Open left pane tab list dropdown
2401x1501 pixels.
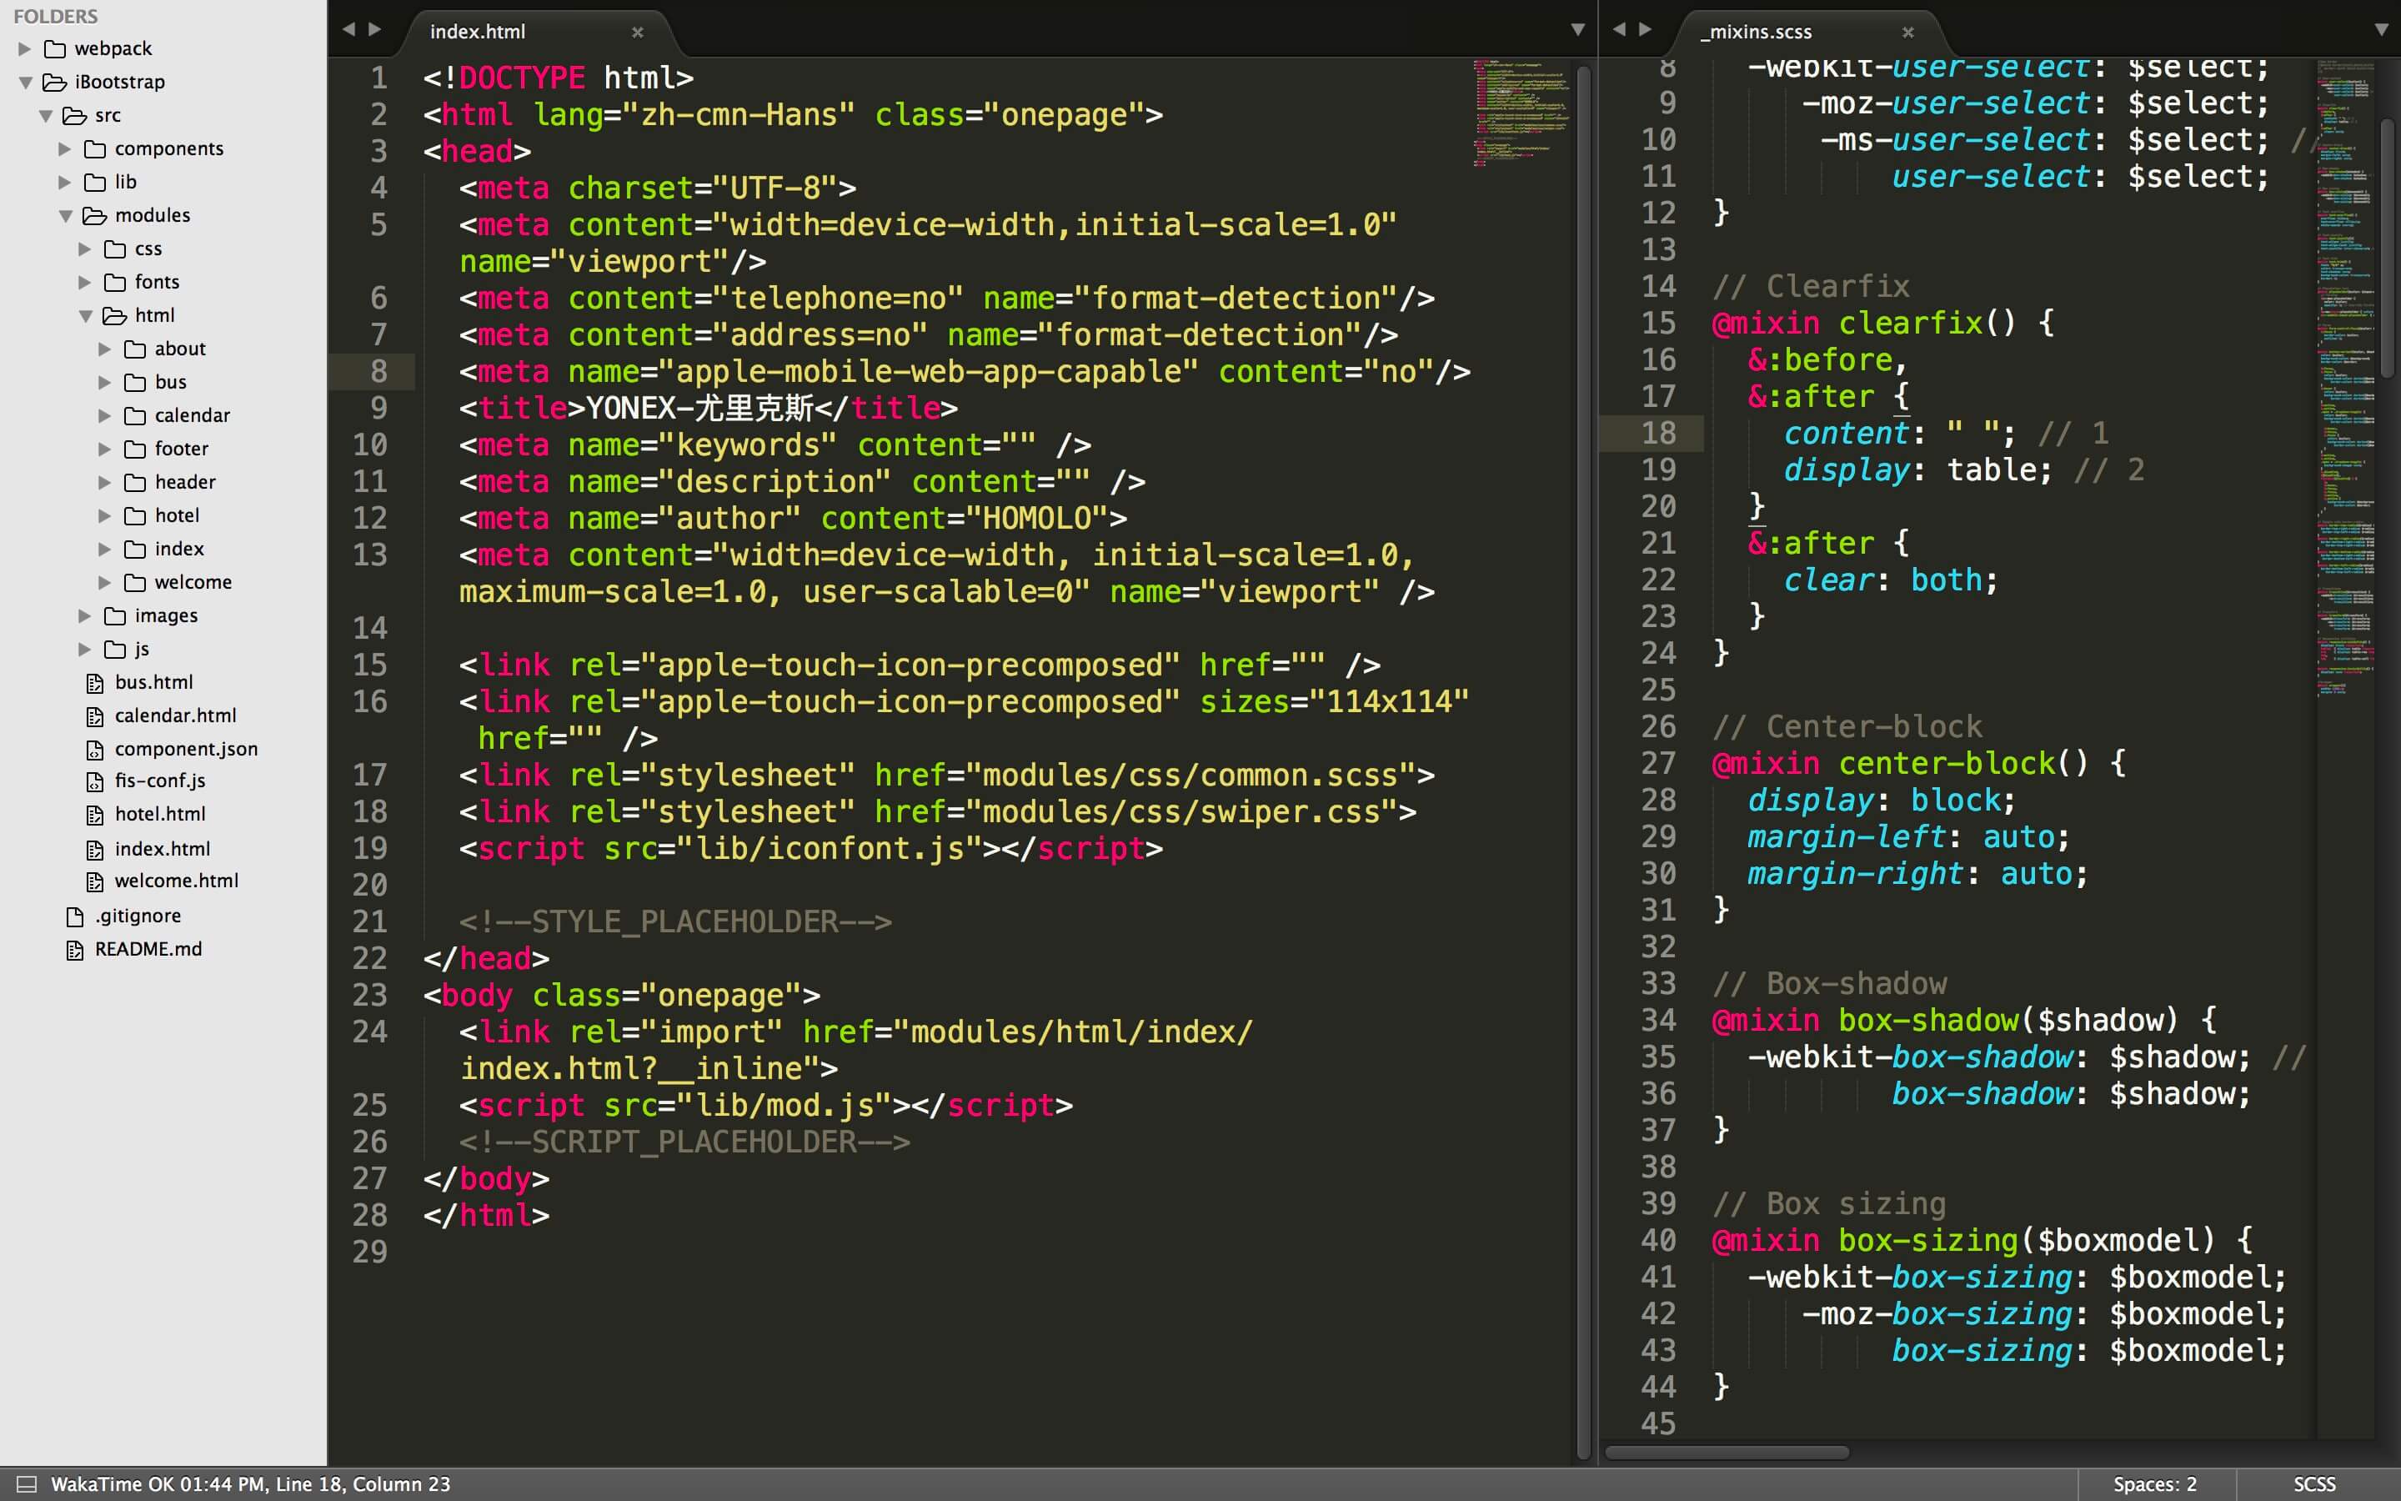point(1577,31)
